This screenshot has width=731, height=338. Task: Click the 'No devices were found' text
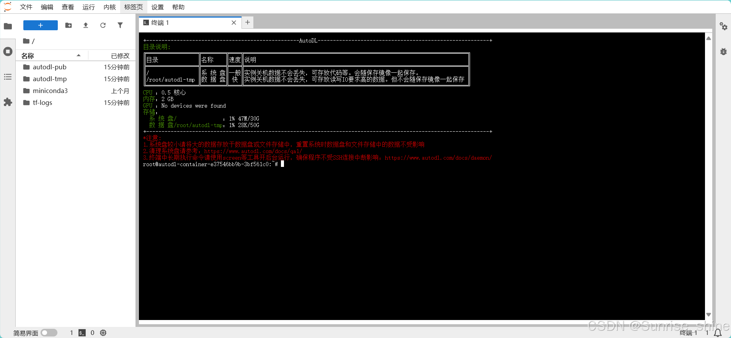194,106
